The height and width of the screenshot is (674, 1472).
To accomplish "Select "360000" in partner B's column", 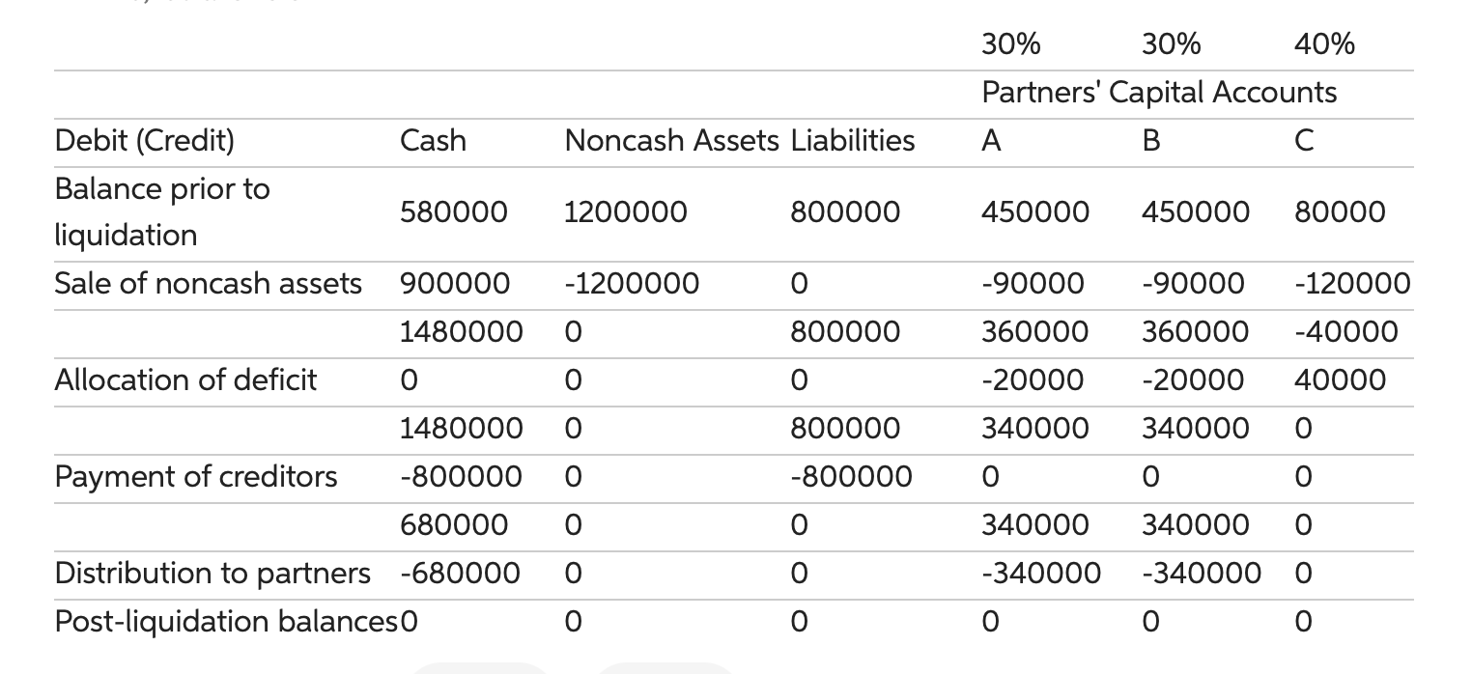I will (1195, 332).
